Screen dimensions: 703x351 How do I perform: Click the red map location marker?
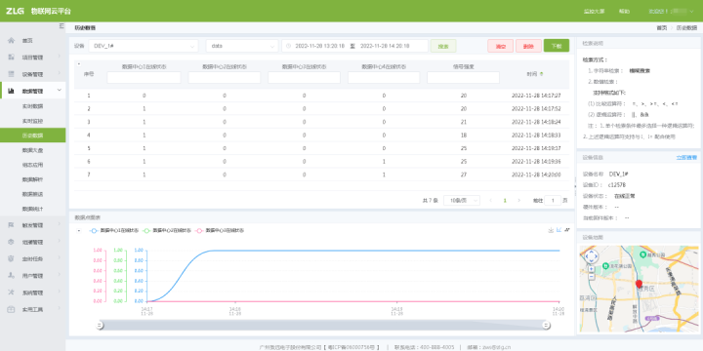pyautogui.click(x=639, y=285)
